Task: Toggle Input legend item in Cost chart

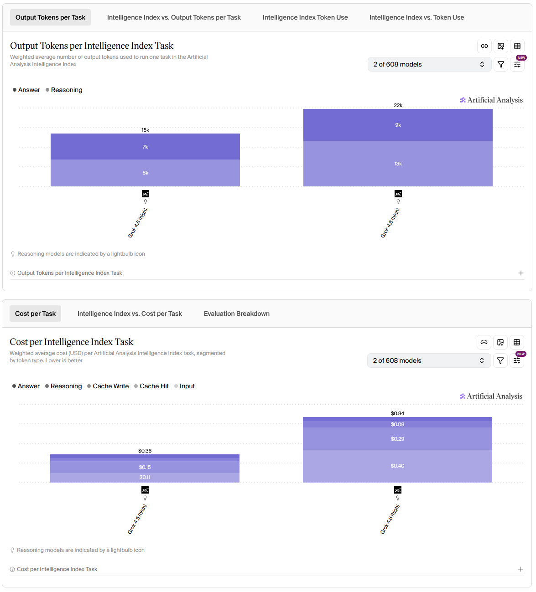Action: click(x=184, y=386)
